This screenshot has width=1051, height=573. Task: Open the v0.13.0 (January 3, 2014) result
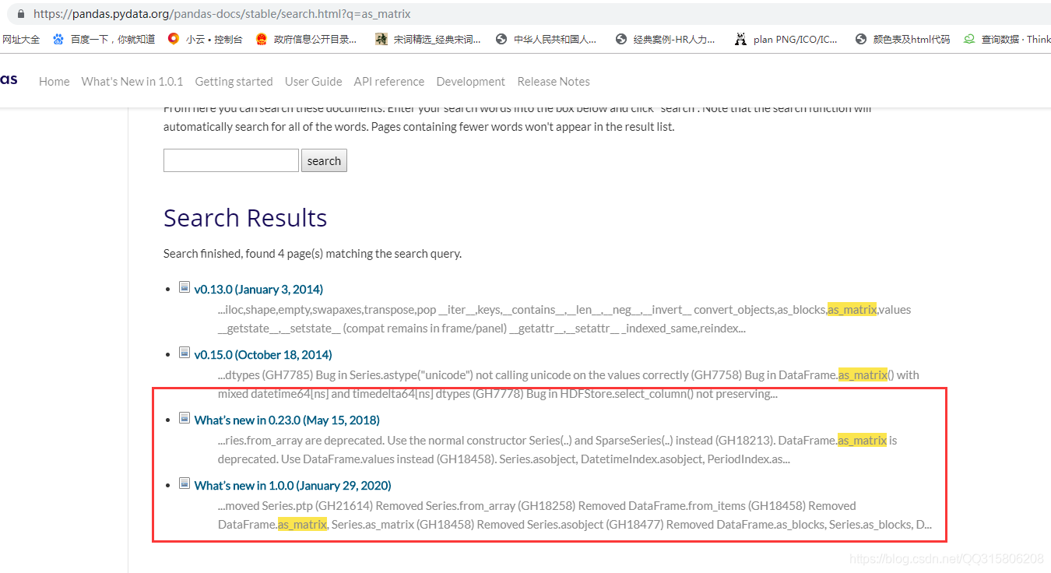(258, 289)
